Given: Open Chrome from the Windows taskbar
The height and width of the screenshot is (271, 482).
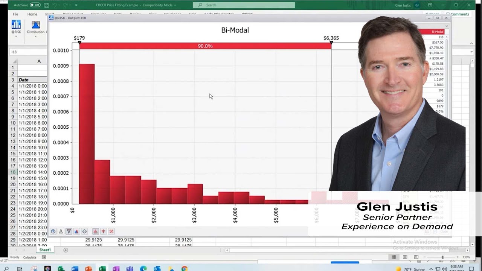Looking at the screenshot, I should [x=184, y=269].
